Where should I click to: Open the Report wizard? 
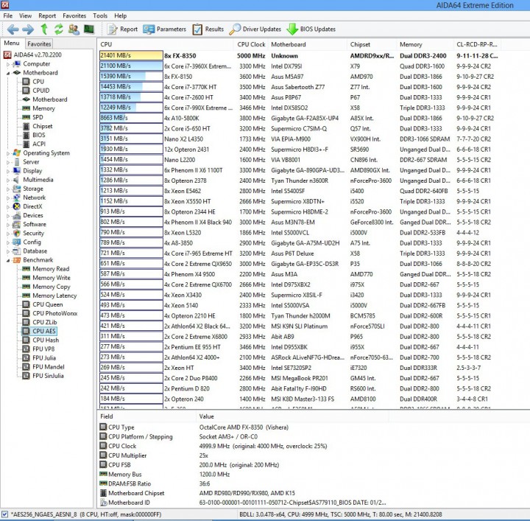[x=122, y=29]
